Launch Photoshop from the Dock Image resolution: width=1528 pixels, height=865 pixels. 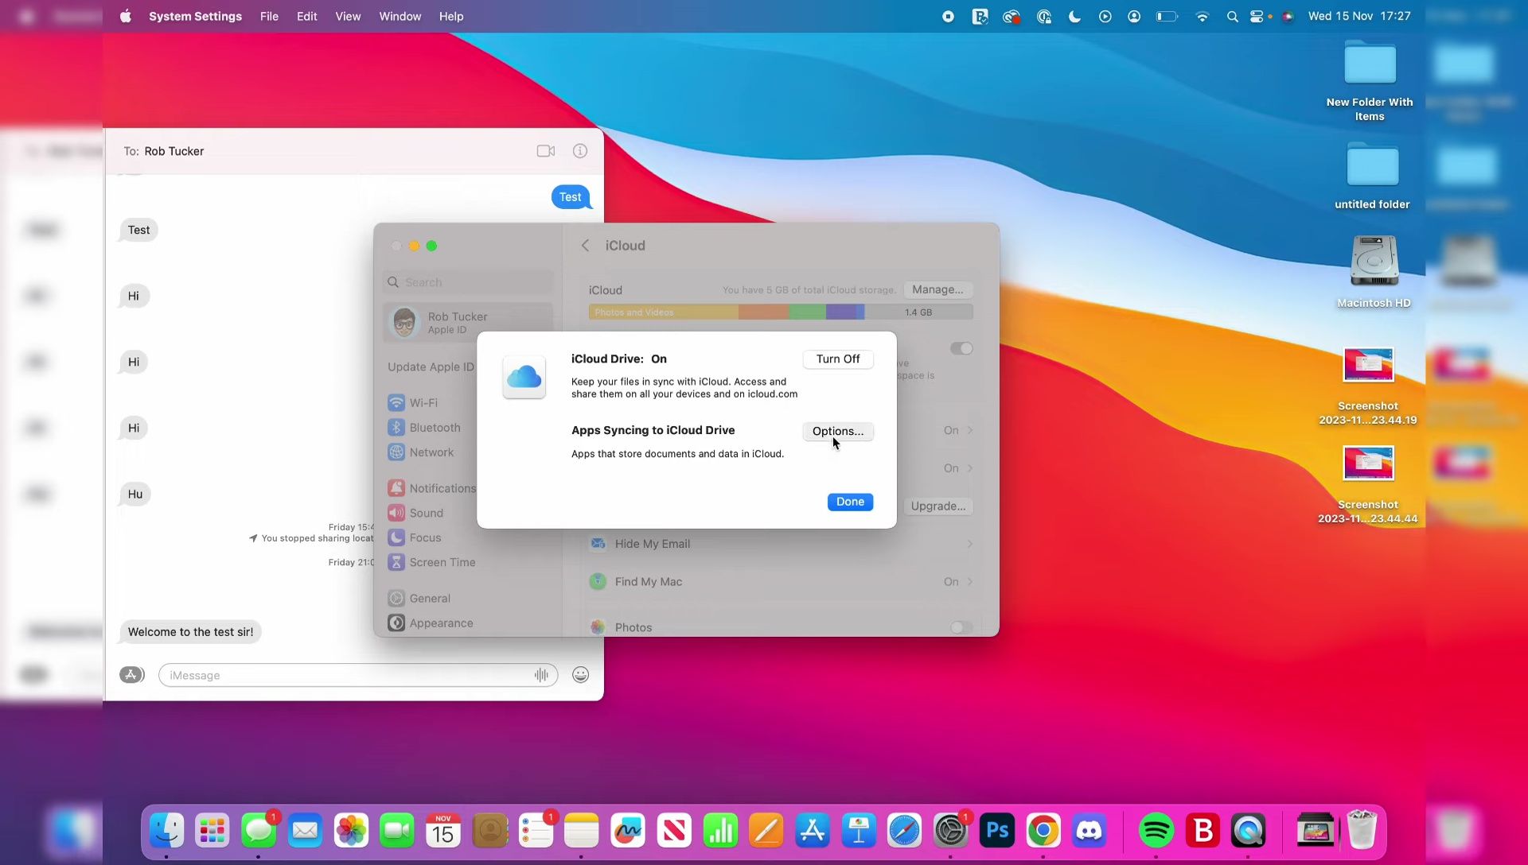997,831
